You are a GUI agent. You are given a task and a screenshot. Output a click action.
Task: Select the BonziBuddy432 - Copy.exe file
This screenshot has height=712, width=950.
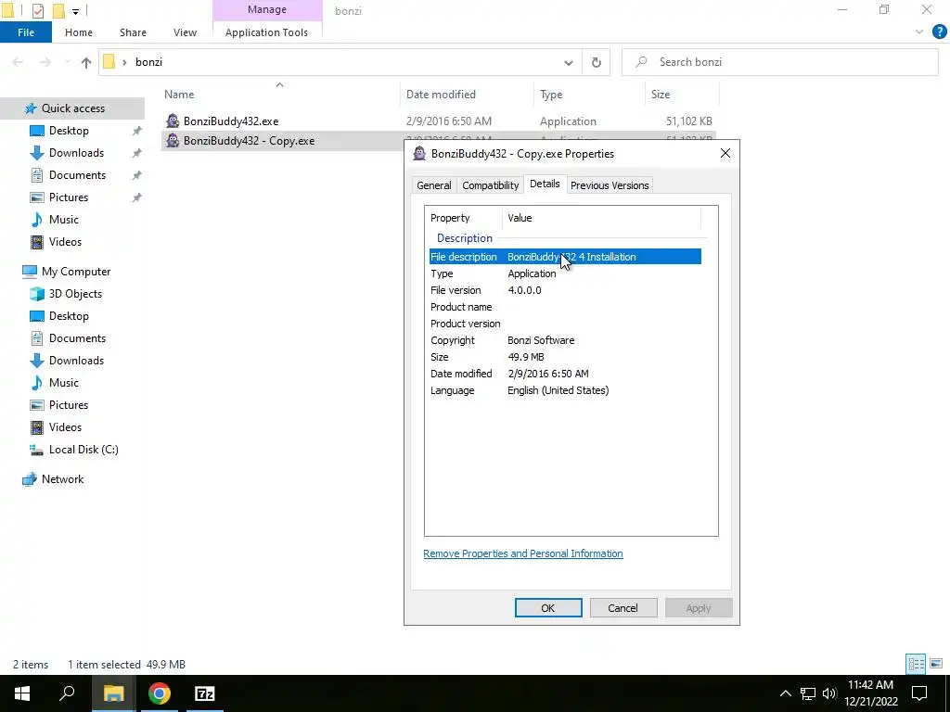click(x=249, y=141)
